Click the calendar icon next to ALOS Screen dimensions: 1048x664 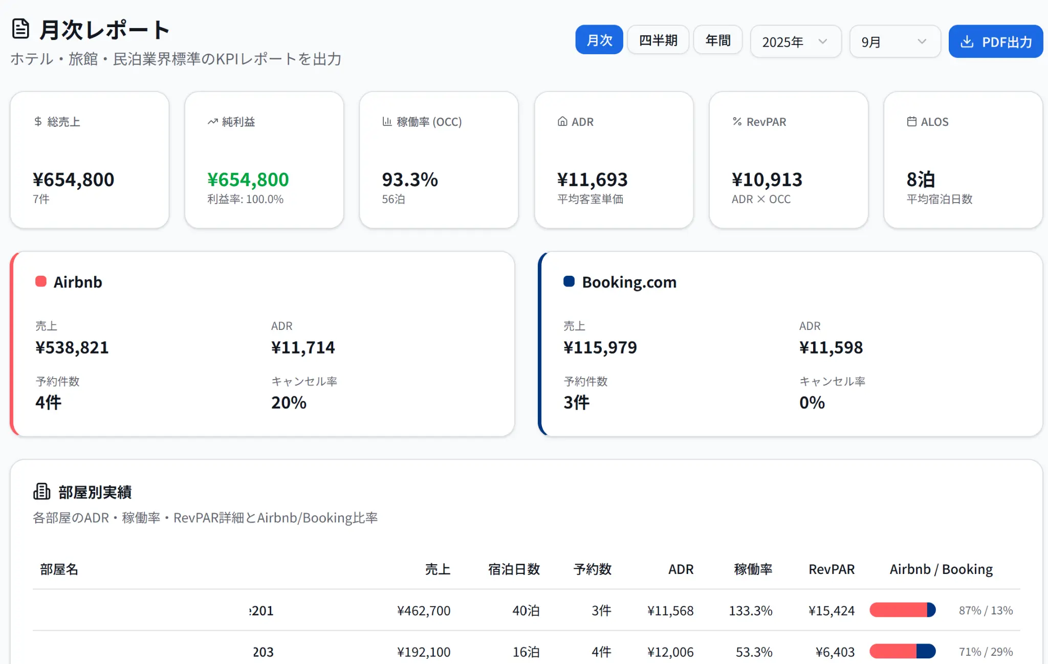point(911,122)
